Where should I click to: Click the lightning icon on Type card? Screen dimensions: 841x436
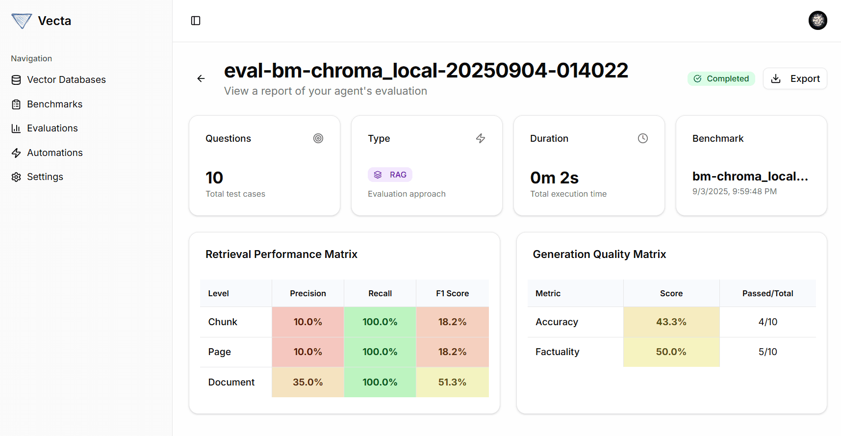pyautogui.click(x=481, y=138)
